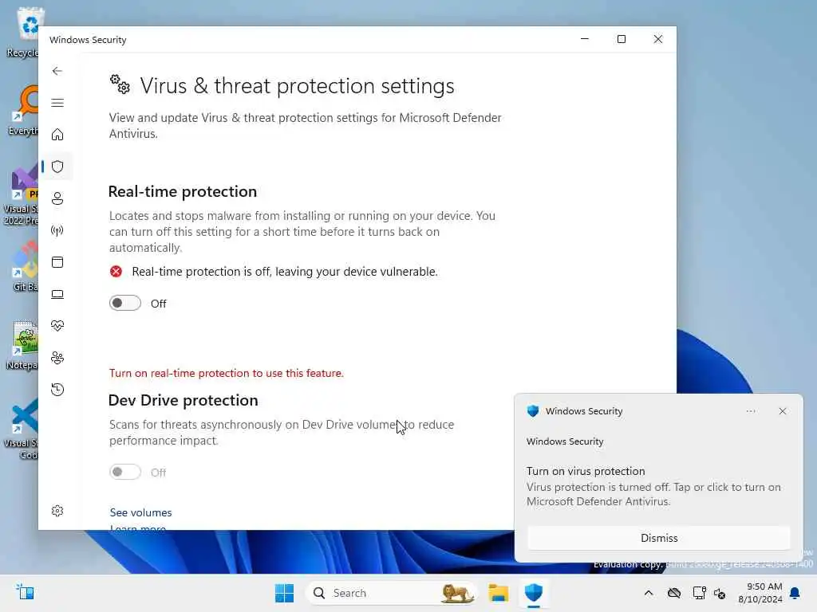The image size is (817, 612).
Task: Show hidden system tray icons
Action: click(649, 593)
